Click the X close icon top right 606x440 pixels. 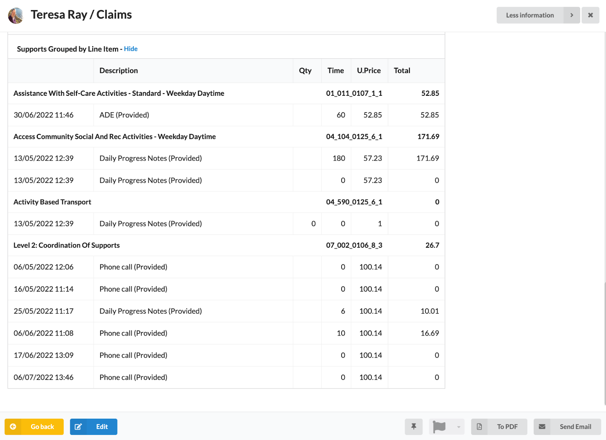590,15
